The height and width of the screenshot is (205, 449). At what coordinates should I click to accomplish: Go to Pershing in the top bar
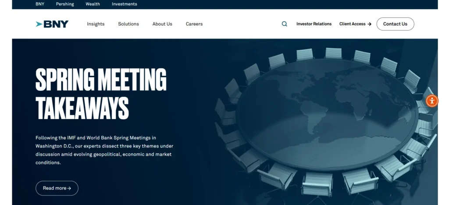(65, 4)
